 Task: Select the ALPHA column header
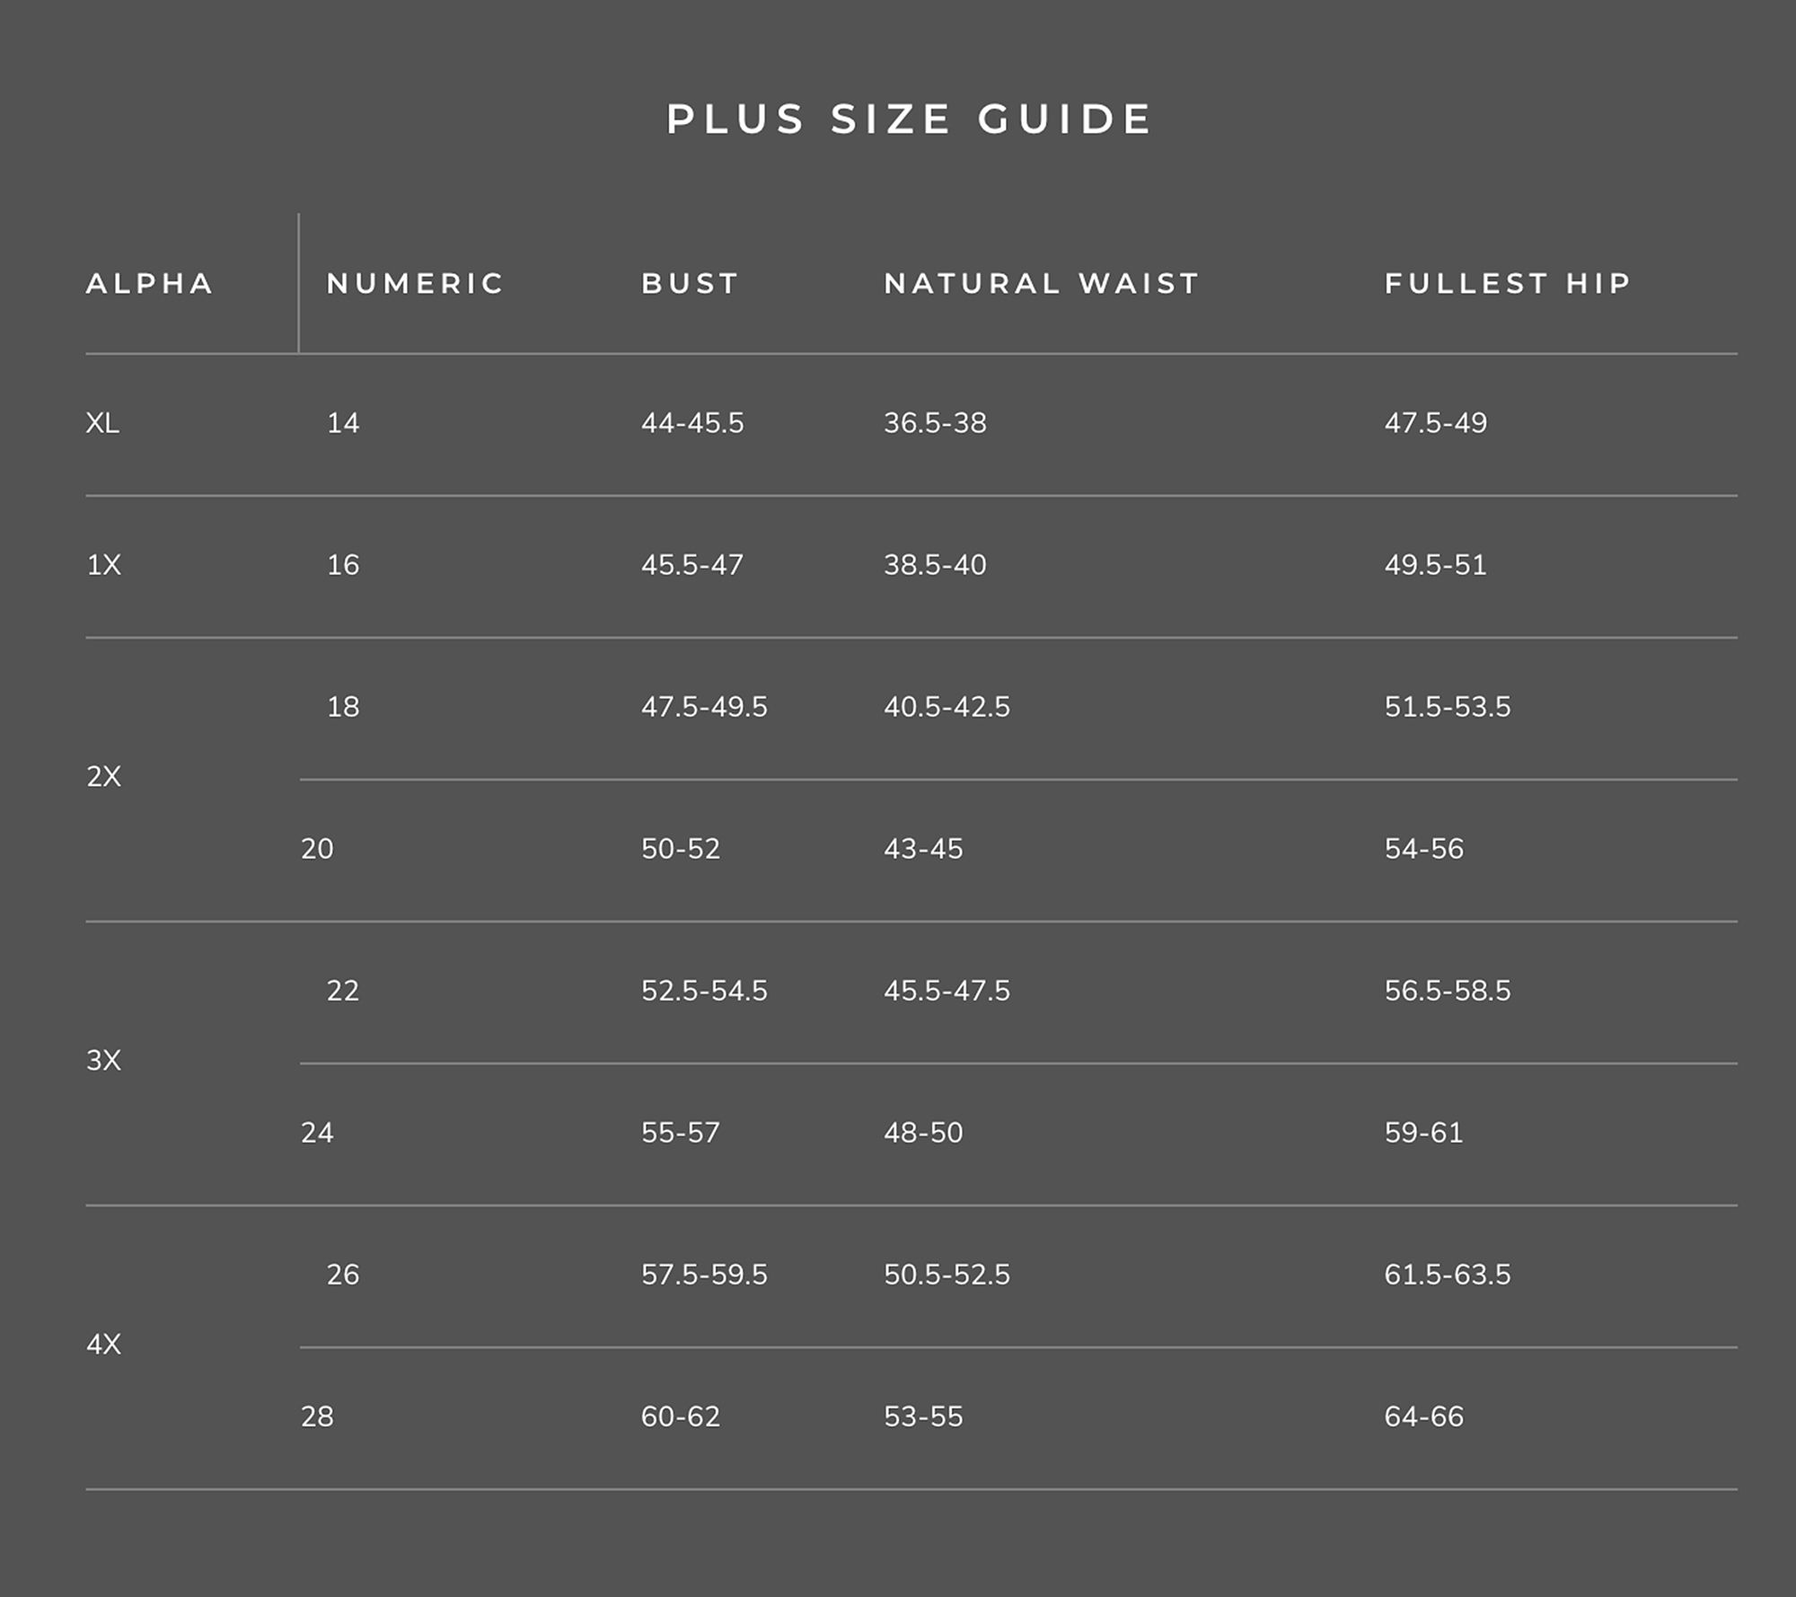[x=150, y=284]
